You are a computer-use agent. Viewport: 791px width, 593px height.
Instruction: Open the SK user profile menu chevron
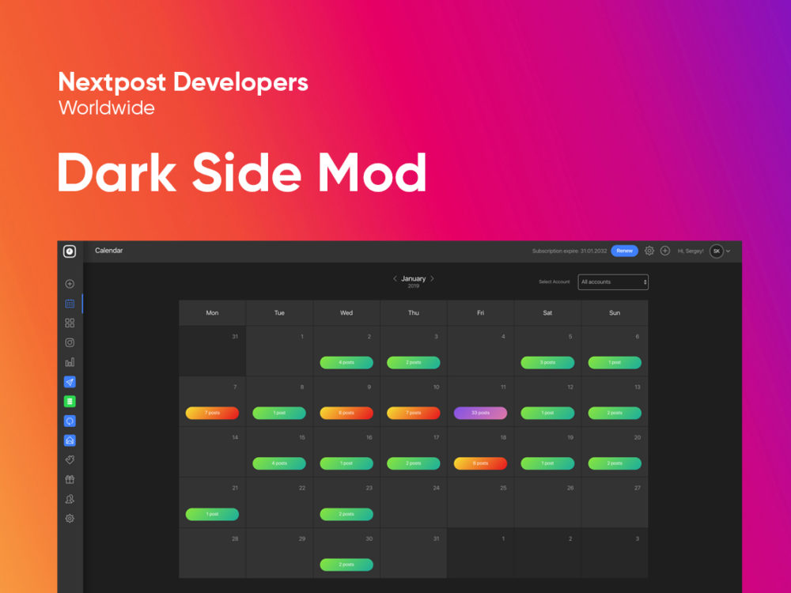[728, 251]
